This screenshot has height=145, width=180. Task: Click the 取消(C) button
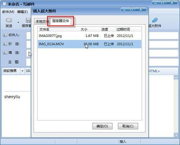(x=128, y=126)
